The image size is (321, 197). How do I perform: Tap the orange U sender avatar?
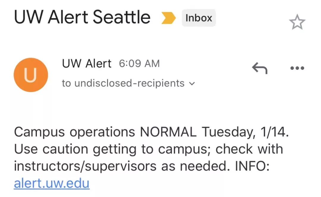(x=31, y=75)
